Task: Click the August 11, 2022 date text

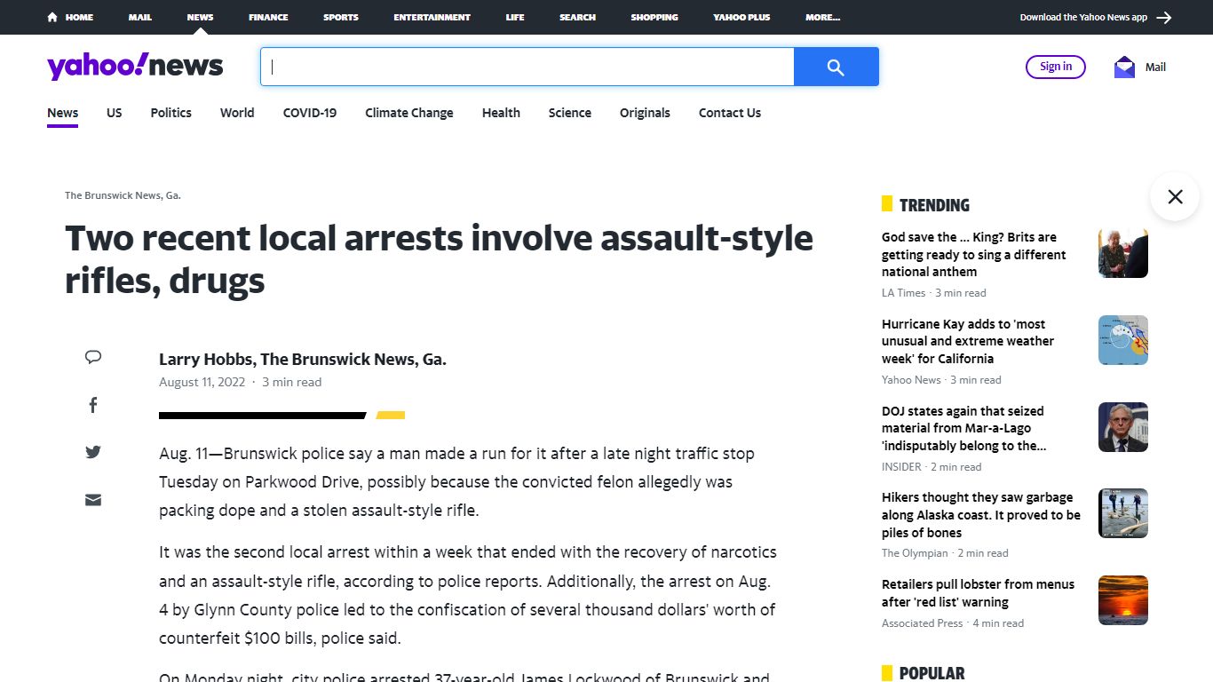Action: pyautogui.click(x=202, y=383)
